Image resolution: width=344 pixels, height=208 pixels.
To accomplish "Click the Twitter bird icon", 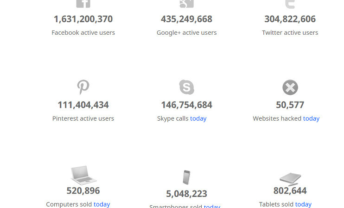I will [290, 4].
